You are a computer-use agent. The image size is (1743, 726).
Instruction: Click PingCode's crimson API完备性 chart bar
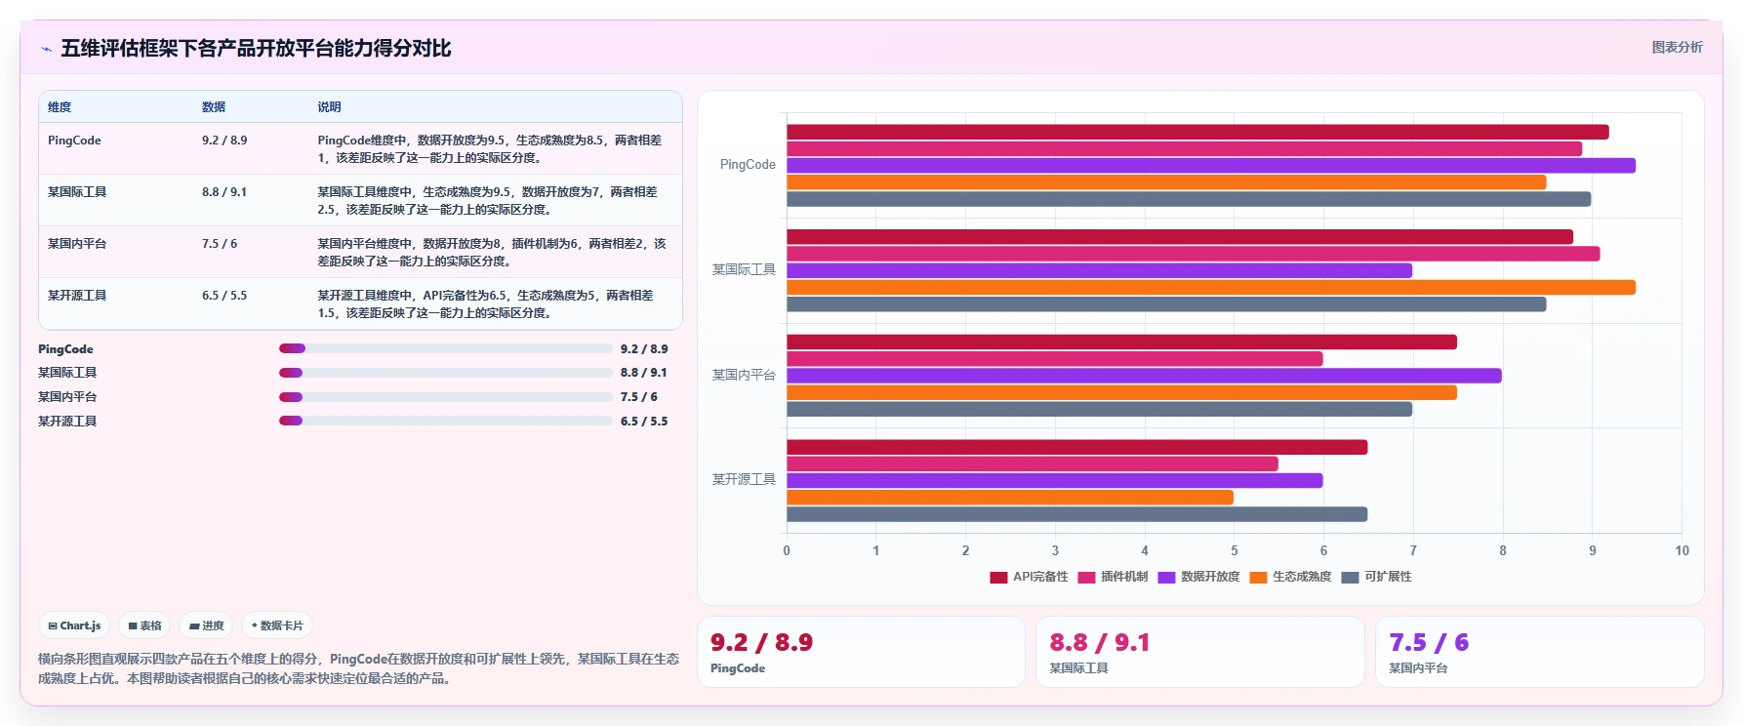point(1197,132)
